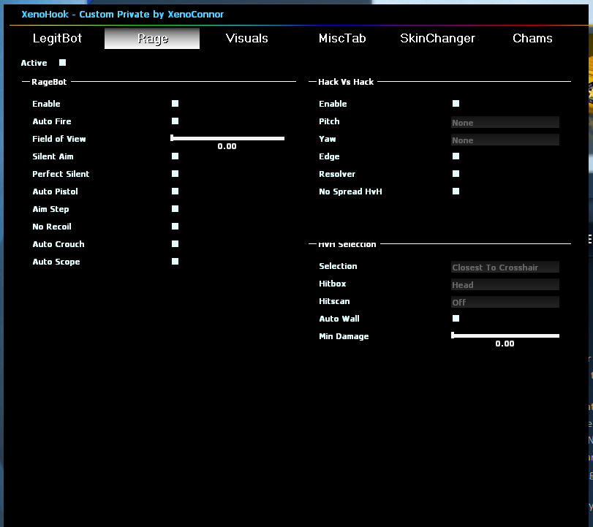Open the Pitch dropdown

click(505, 122)
